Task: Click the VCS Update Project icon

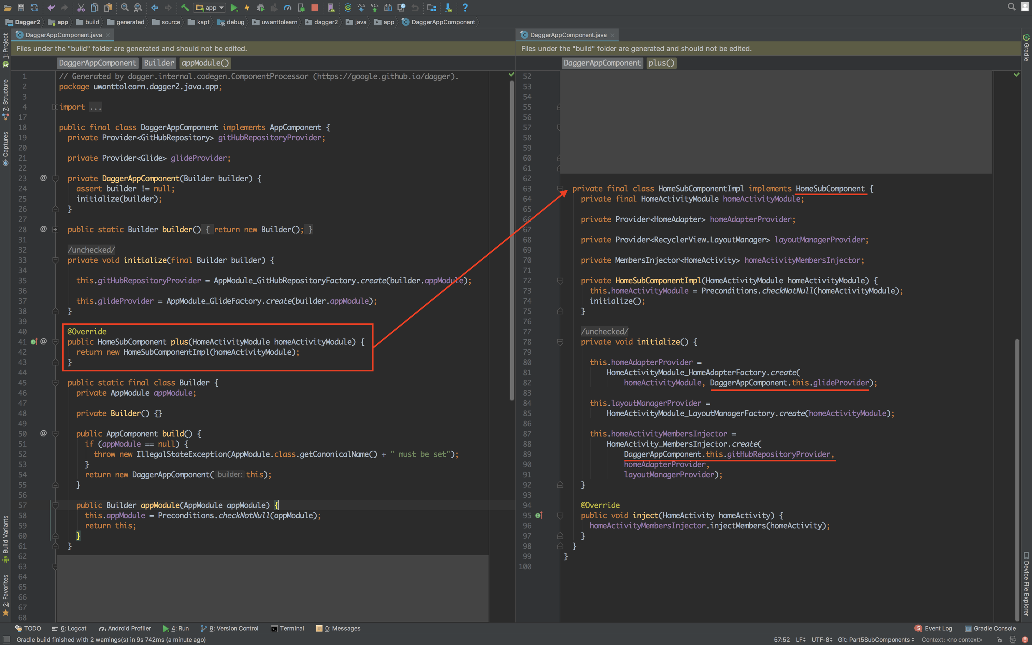Action: point(361,7)
